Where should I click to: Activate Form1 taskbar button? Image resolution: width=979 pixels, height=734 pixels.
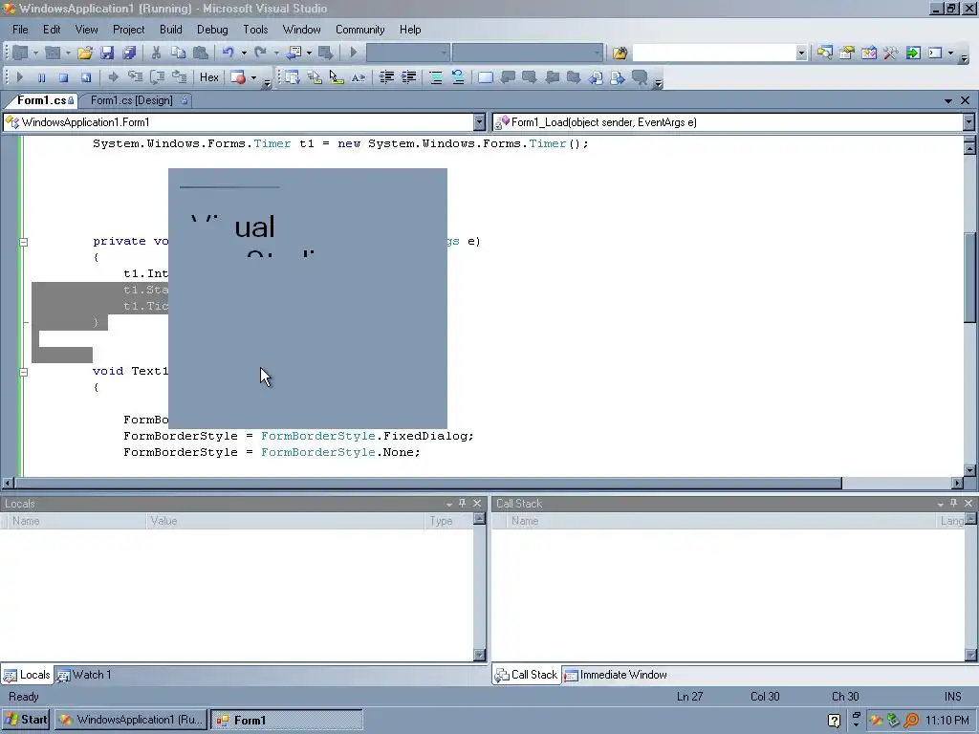coord(287,720)
